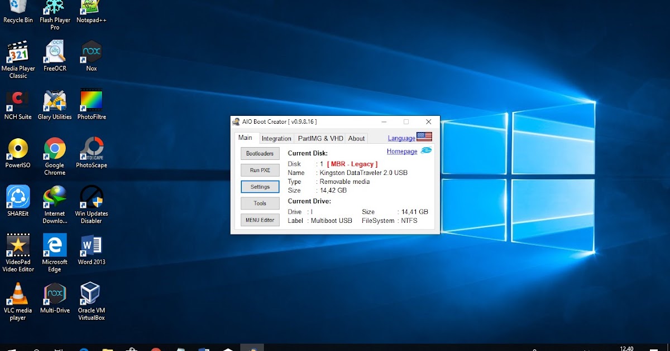This screenshot has width=670, height=351.
Task: Open Oracle VM VirtualBox
Action: point(90,292)
